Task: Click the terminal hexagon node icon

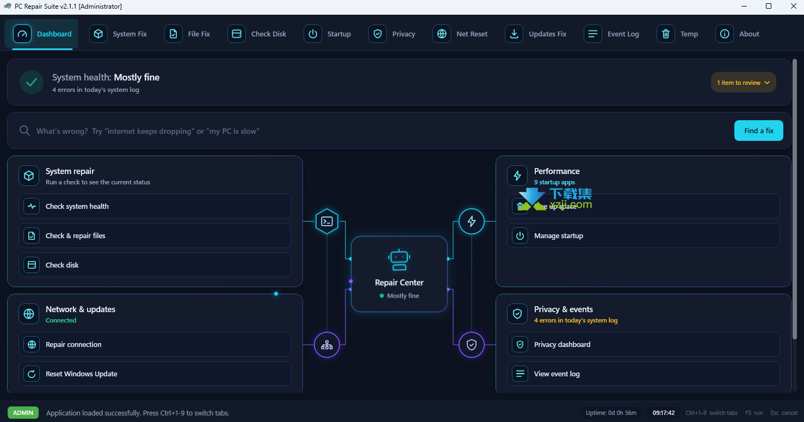Action: [x=327, y=221]
